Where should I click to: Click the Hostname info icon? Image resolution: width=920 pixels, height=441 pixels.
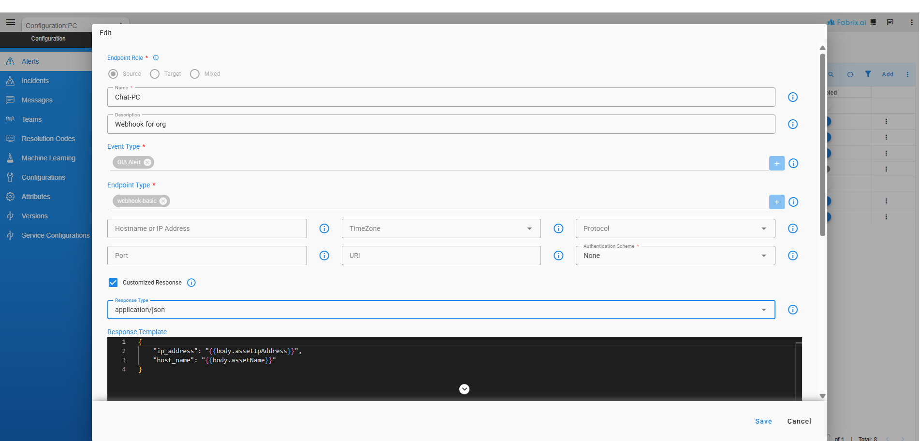coord(324,228)
